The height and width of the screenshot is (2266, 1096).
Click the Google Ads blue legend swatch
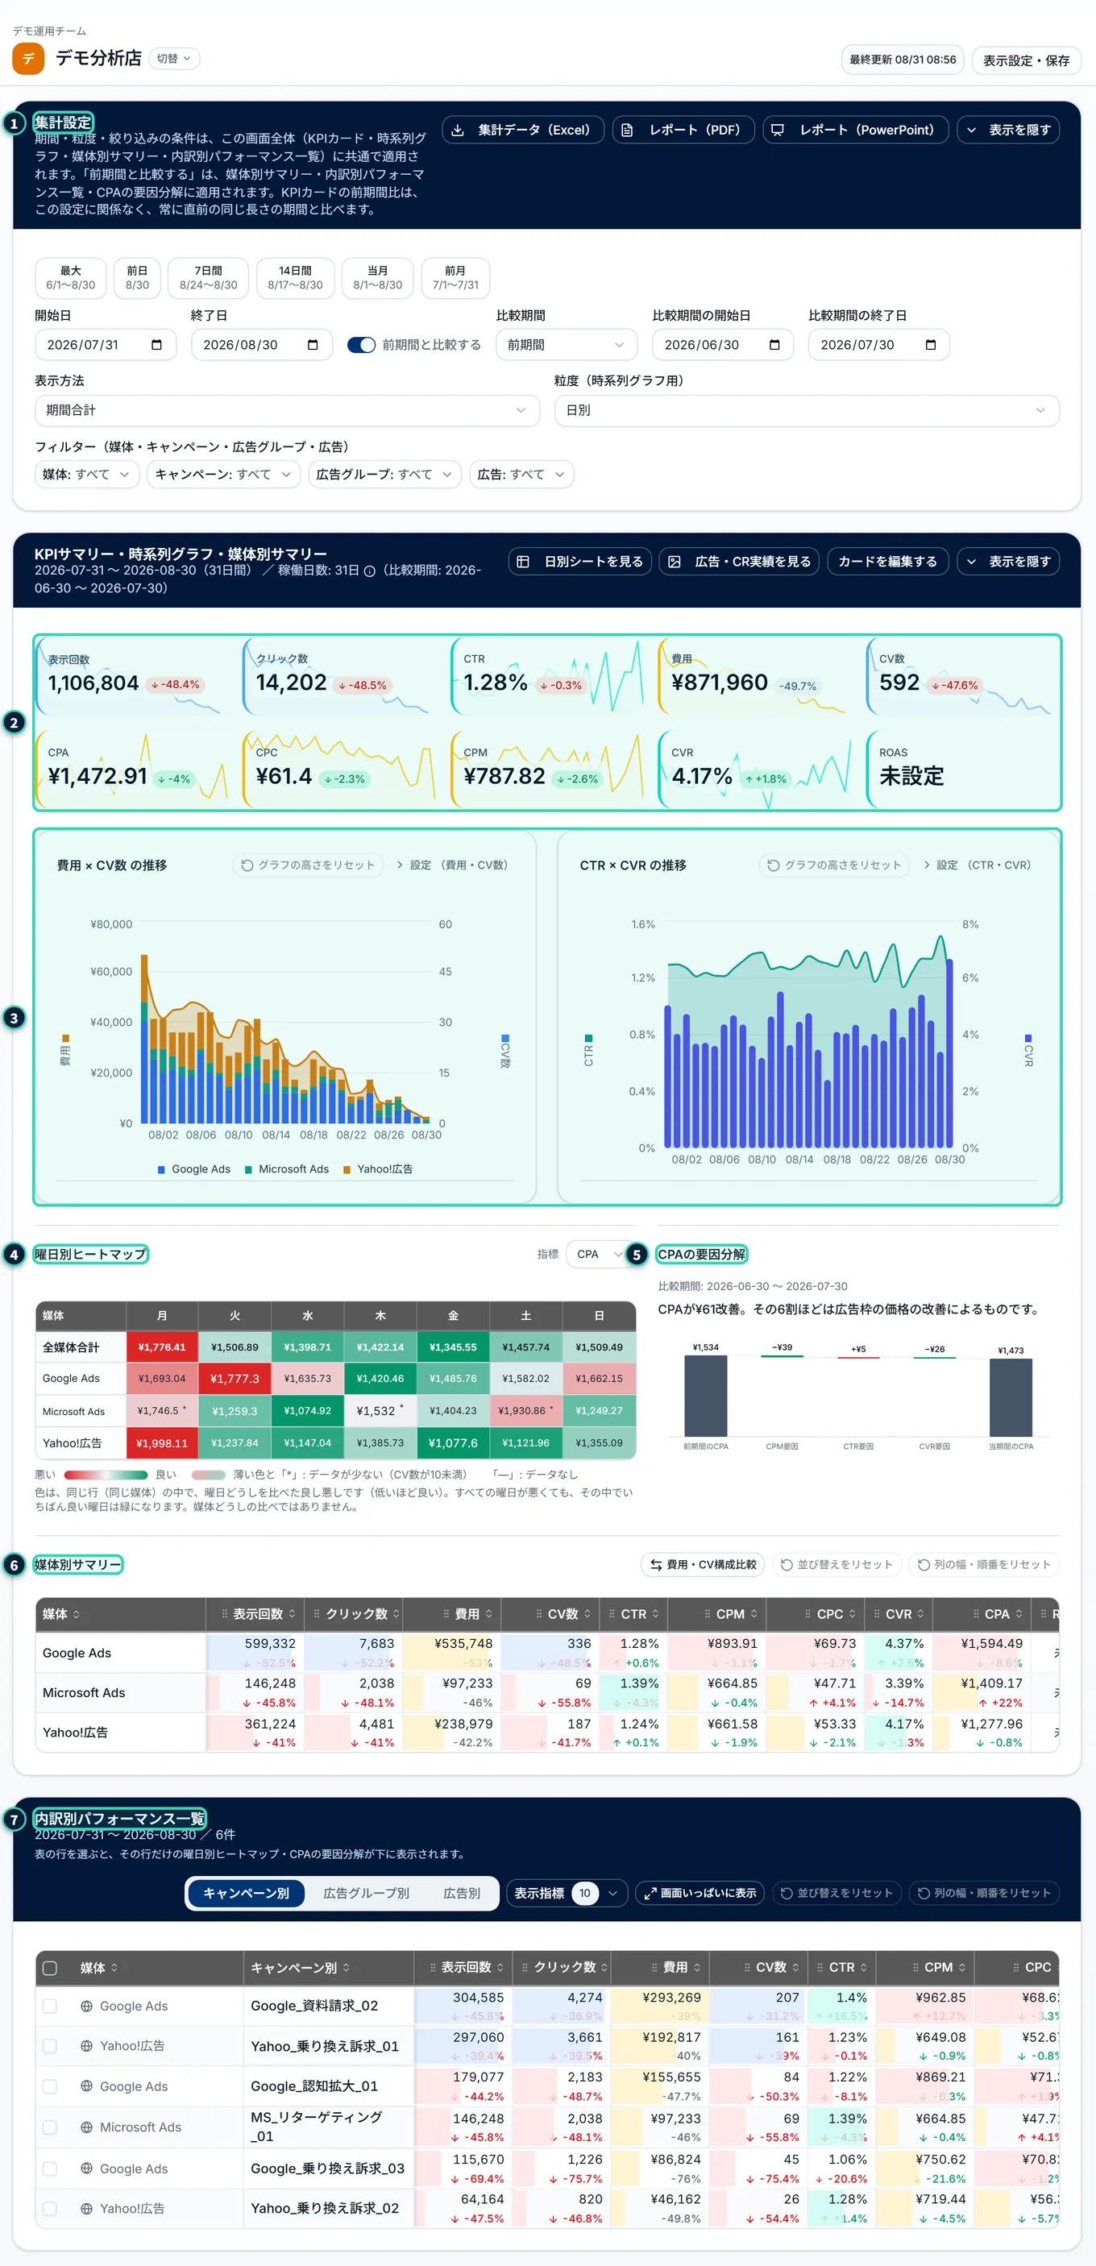[161, 1169]
